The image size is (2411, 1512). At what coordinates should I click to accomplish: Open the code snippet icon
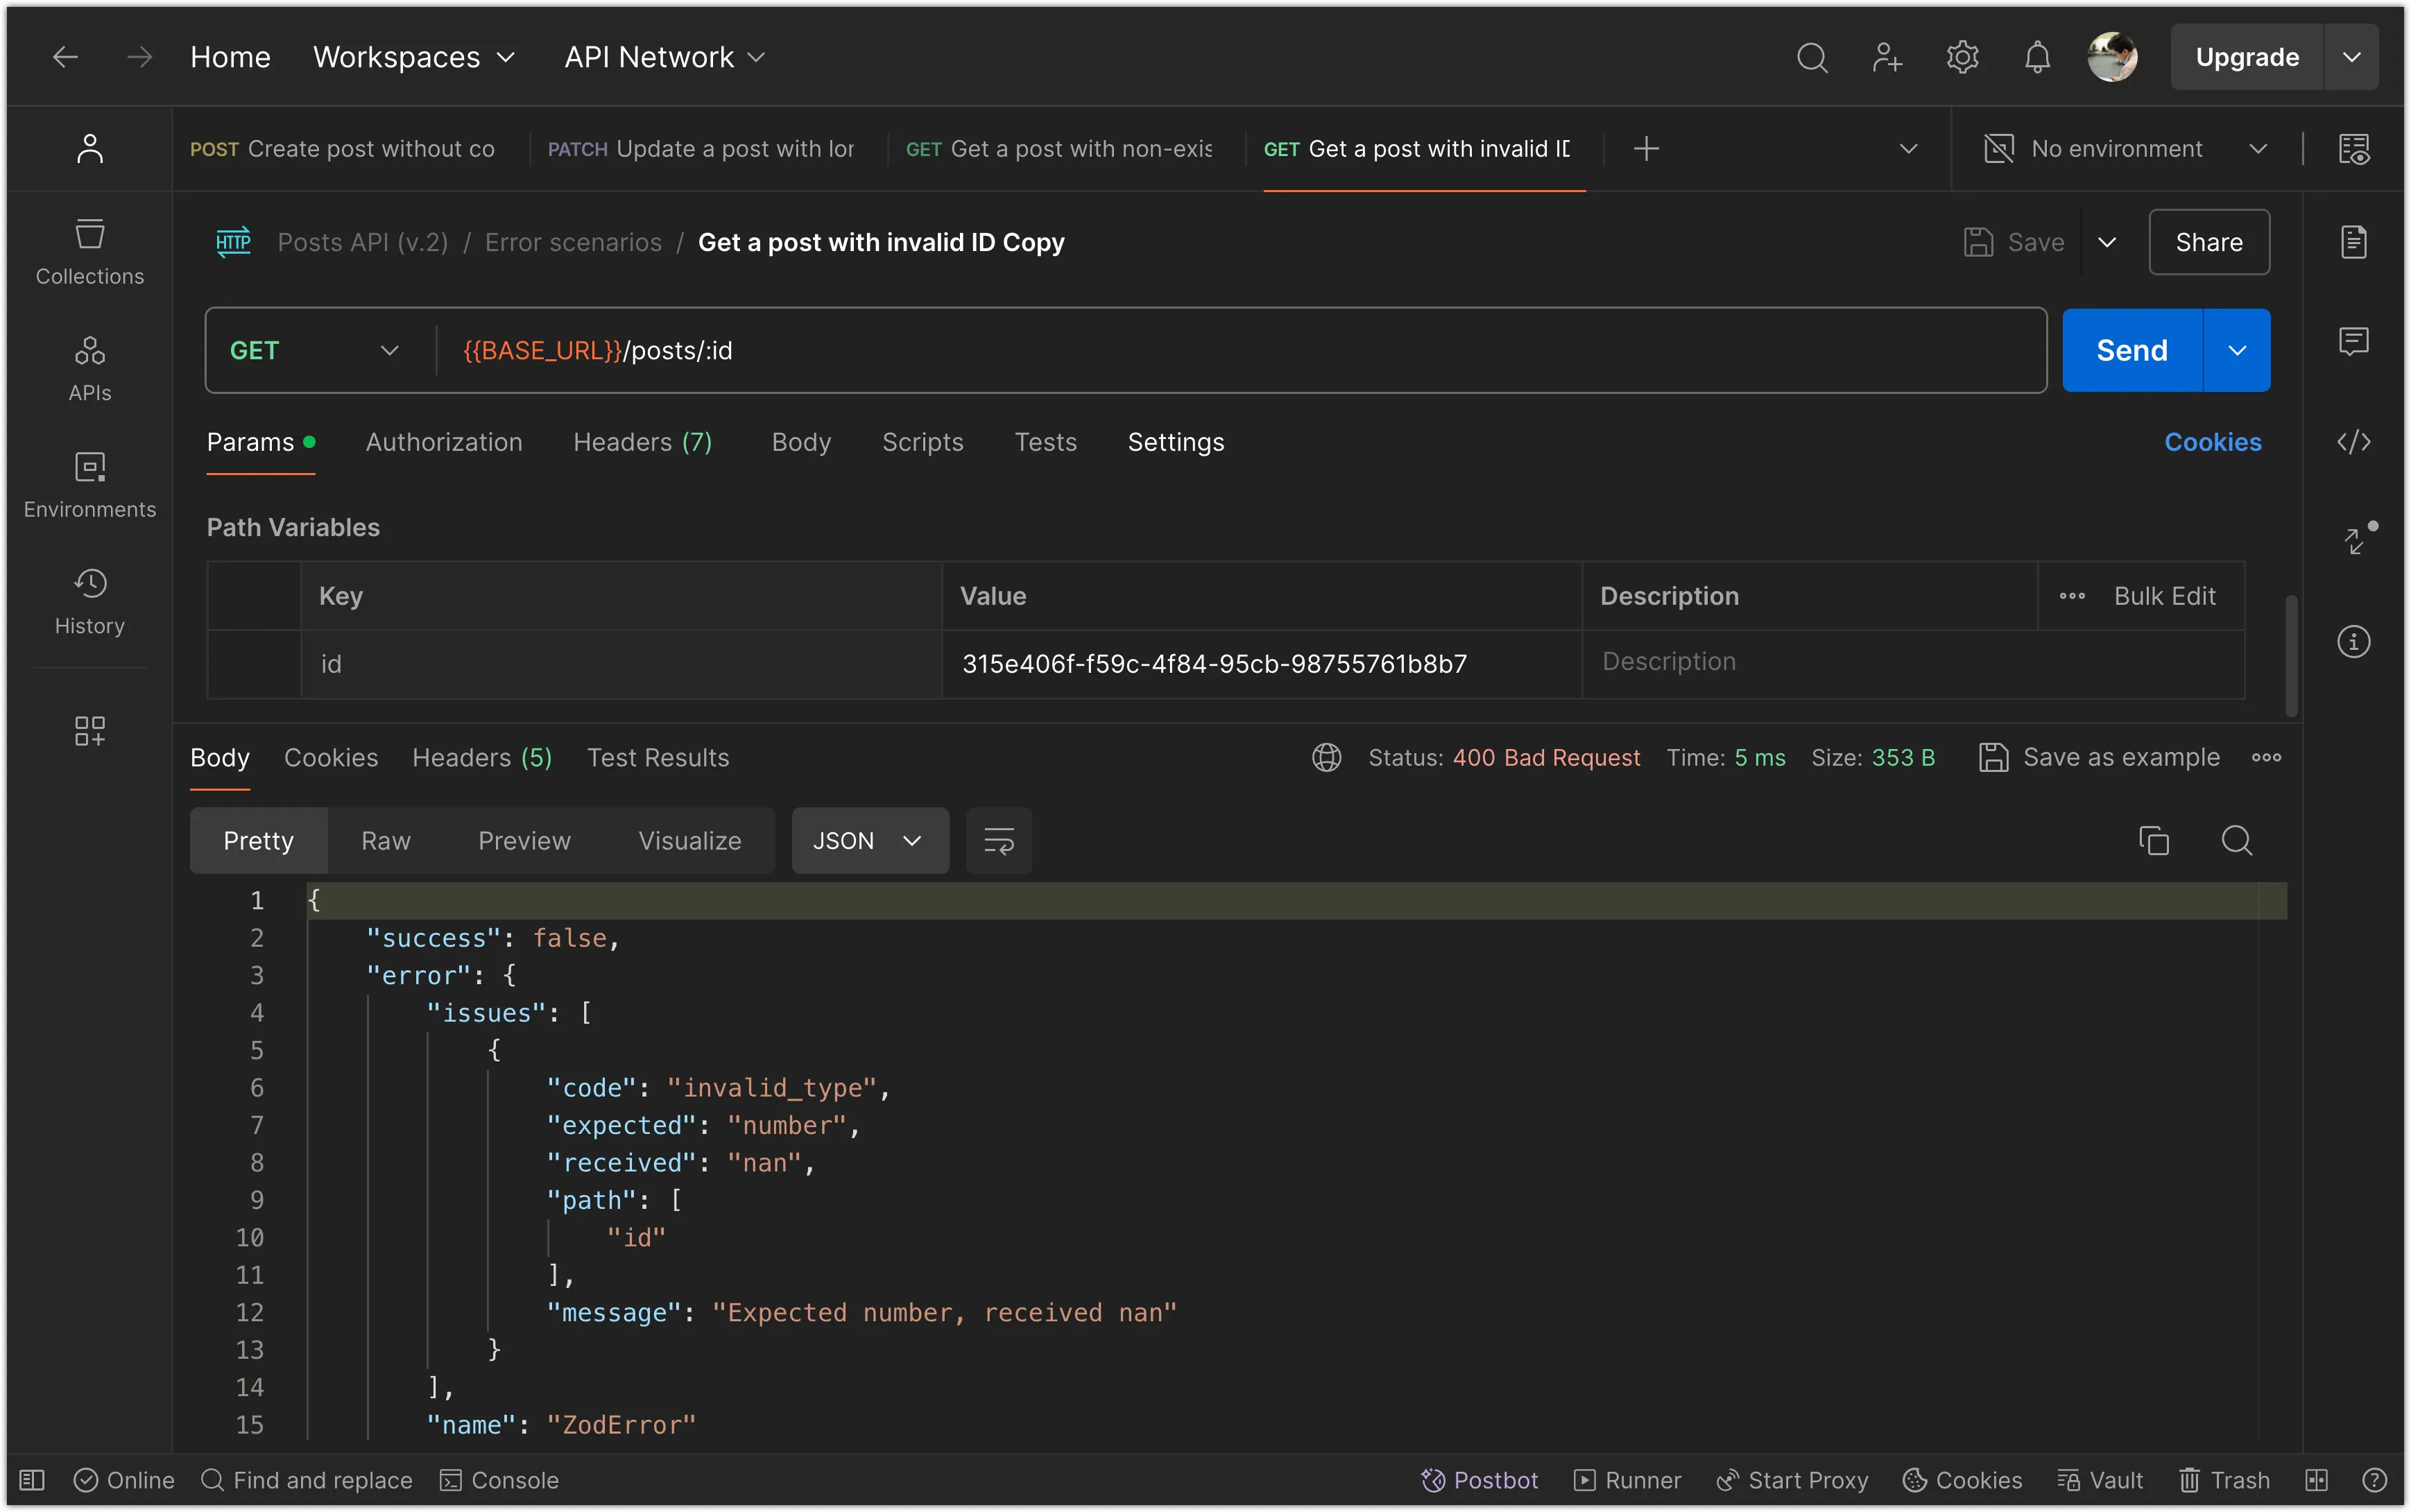click(x=2354, y=441)
